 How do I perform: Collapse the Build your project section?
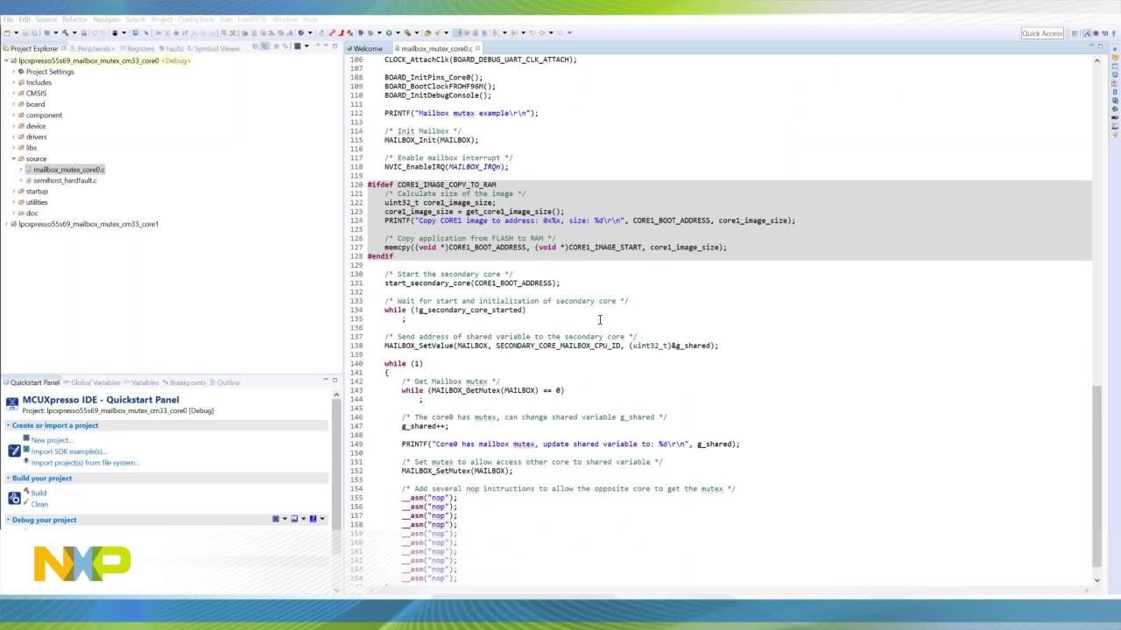(9, 479)
